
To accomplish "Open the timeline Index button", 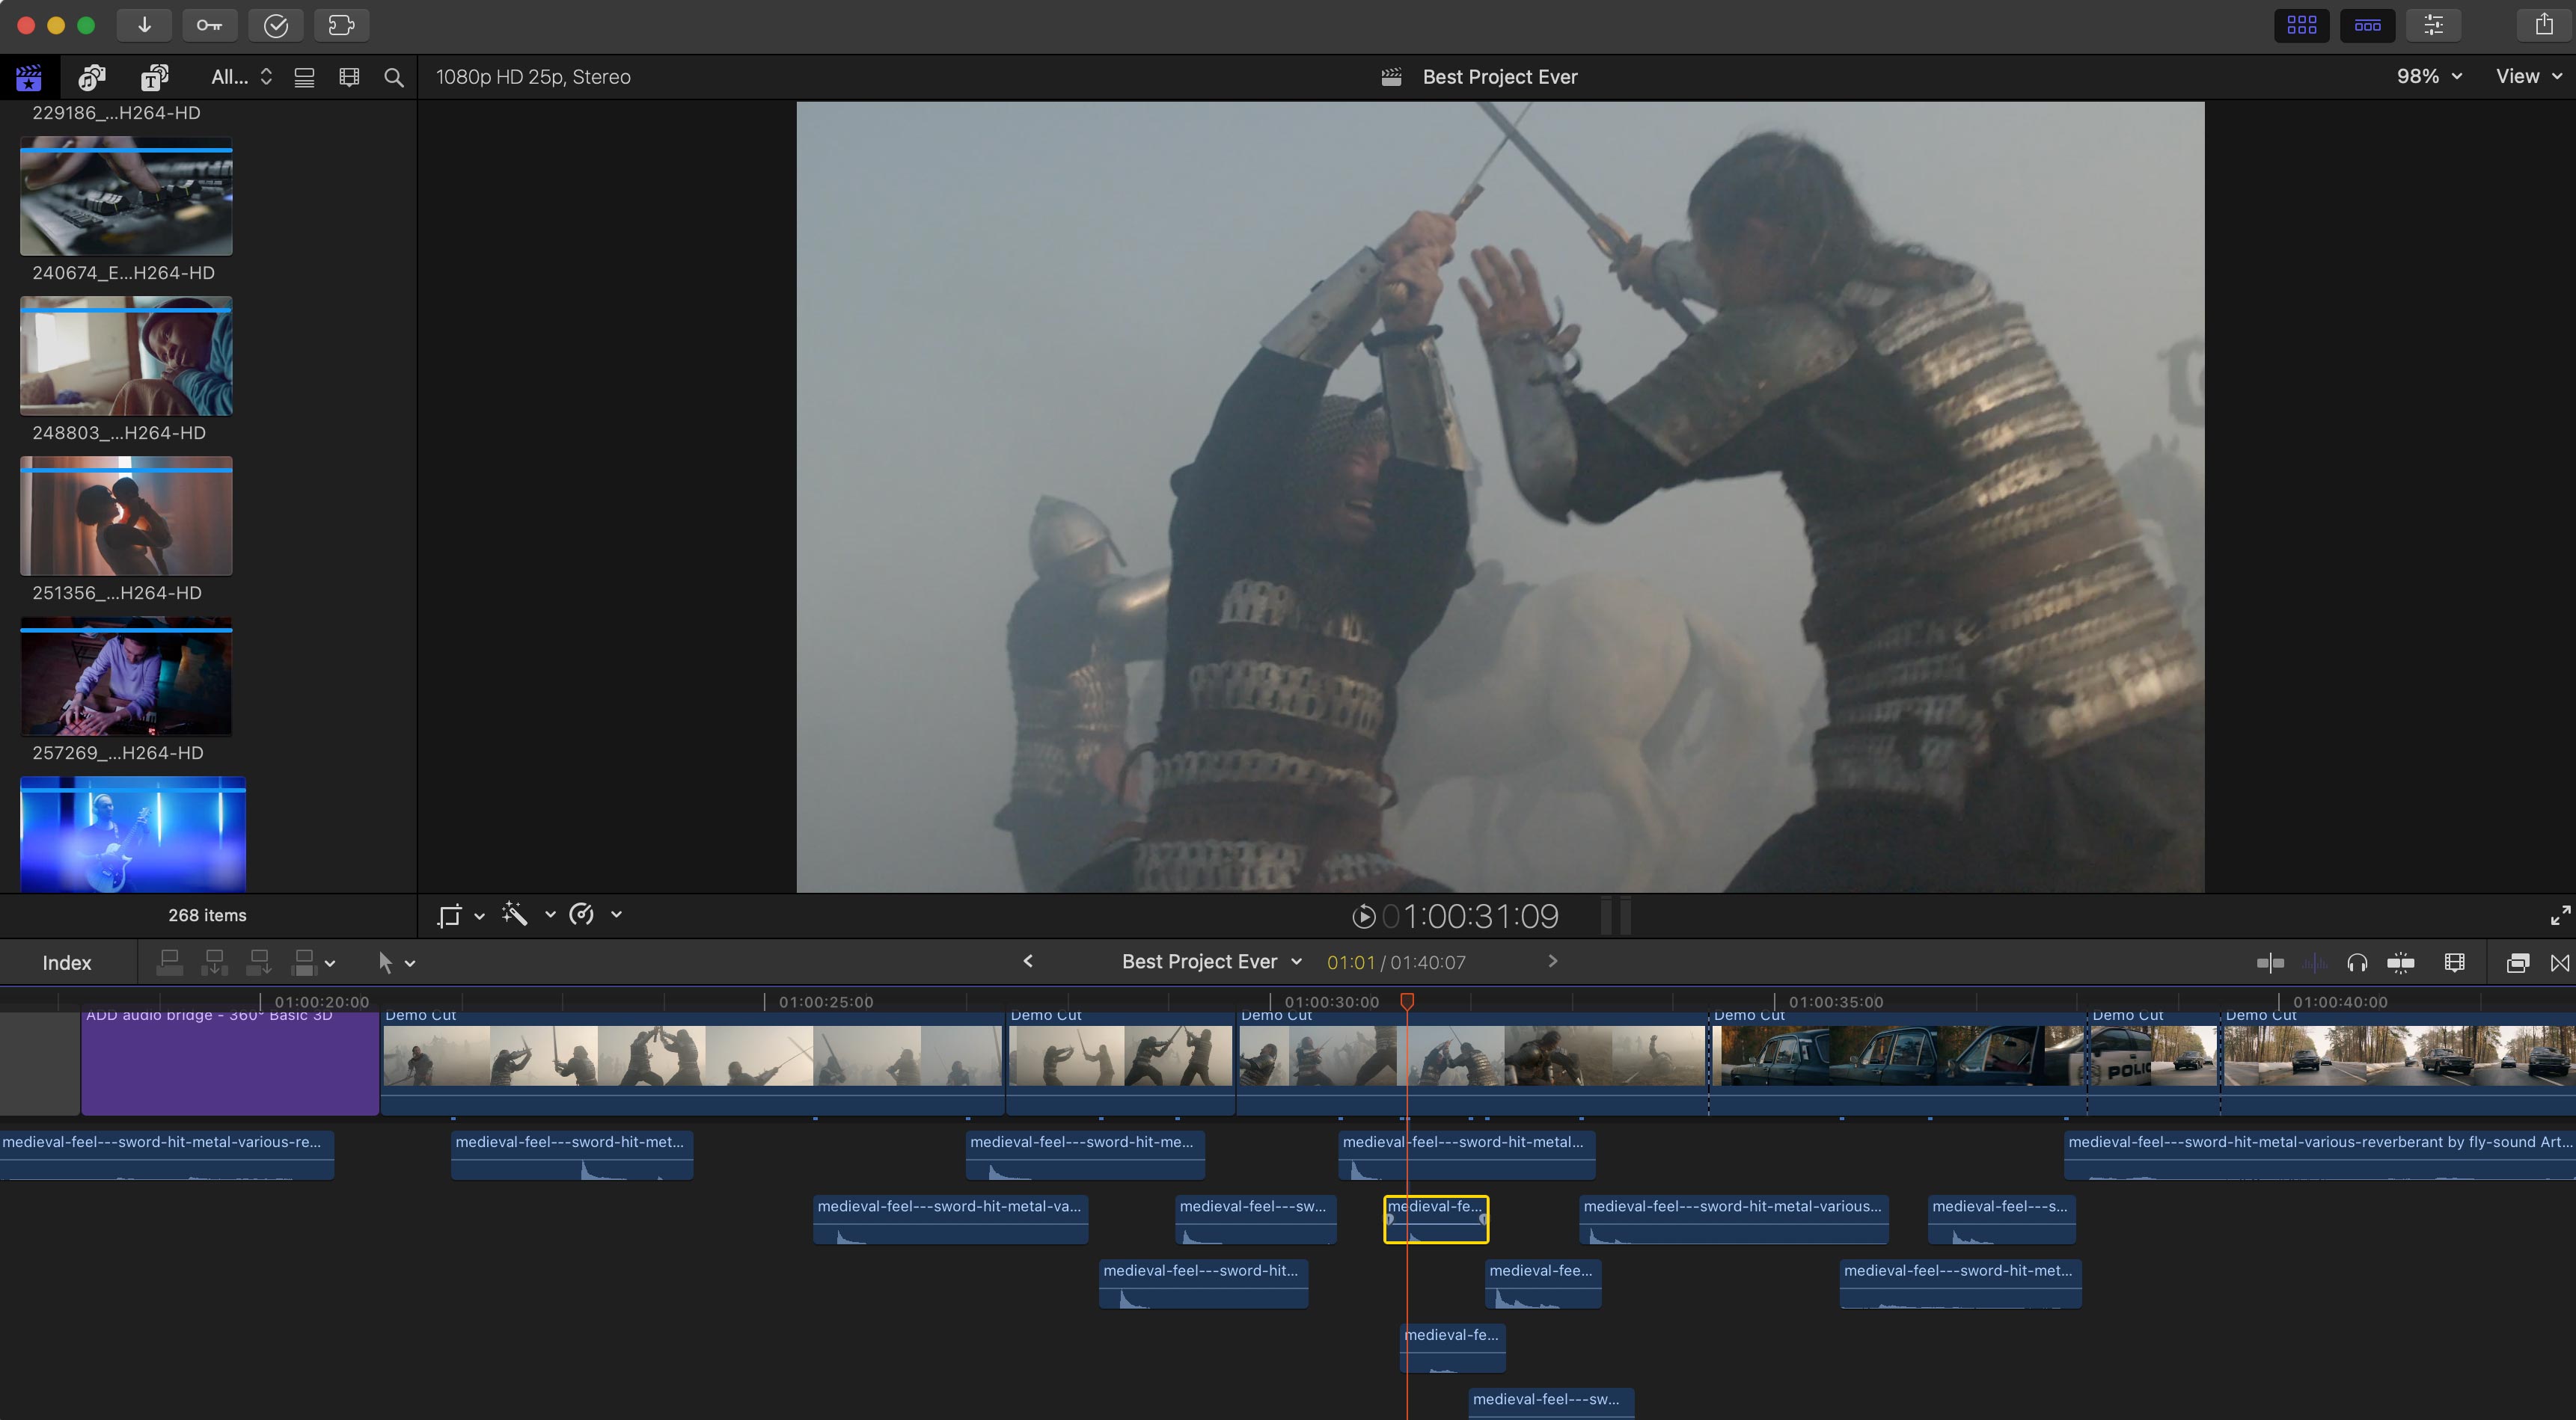I will tap(67, 963).
